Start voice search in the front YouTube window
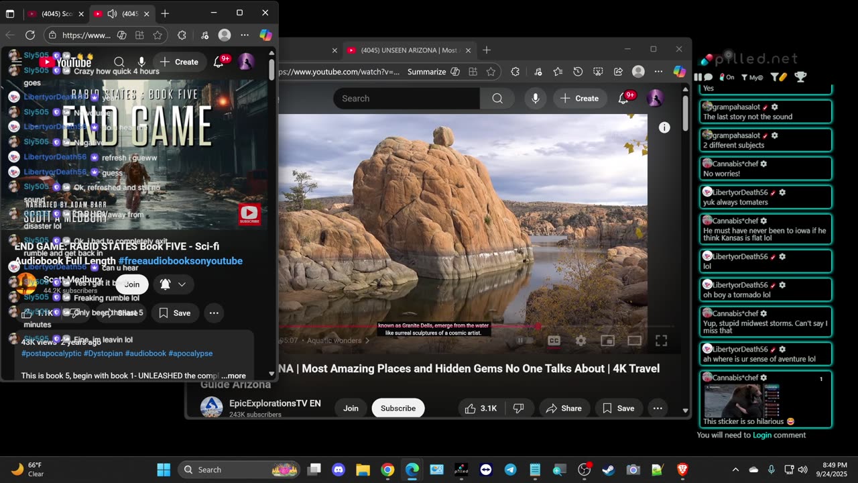858x483 pixels. 141,62
